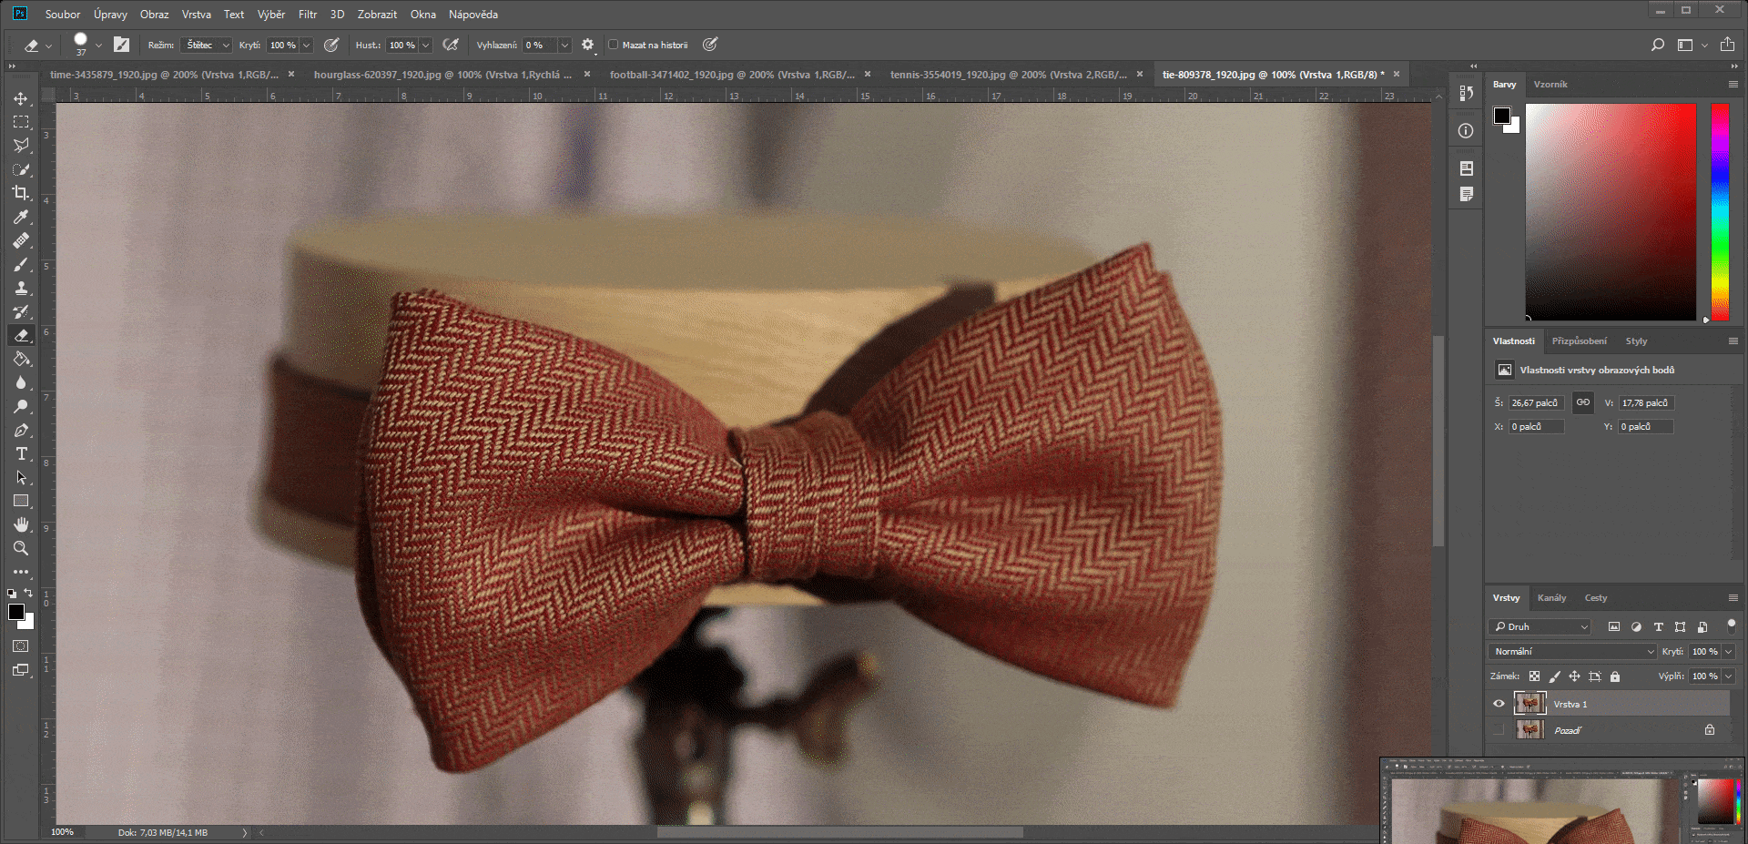Expand the Druh layer filter dropdown

coord(1540,626)
